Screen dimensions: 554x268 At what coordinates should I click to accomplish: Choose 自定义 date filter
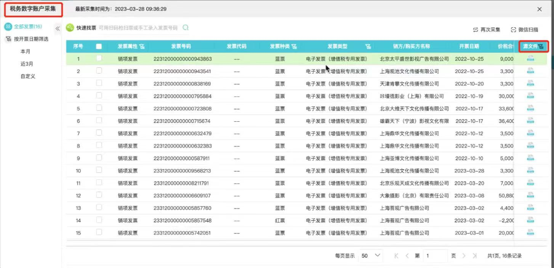pyautogui.click(x=28, y=76)
